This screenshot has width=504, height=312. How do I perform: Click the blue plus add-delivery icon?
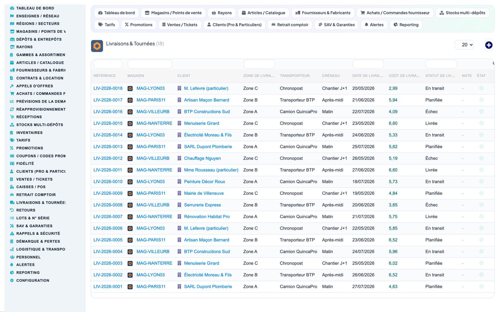(x=489, y=45)
